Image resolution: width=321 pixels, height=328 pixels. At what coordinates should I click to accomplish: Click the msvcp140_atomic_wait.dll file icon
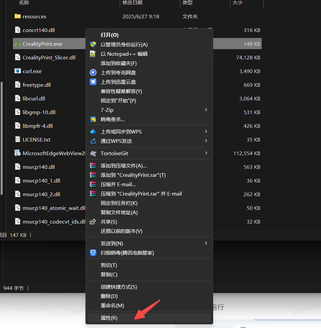[x=18, y=208]
